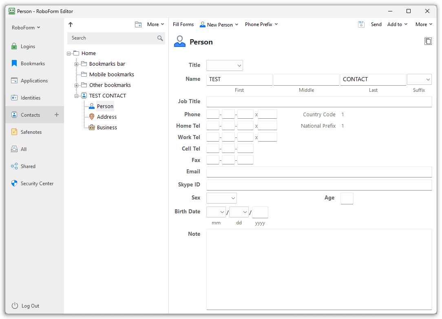Click the first Cell Tel box
The image size is (442, 319).
click(x=213, y=148)
